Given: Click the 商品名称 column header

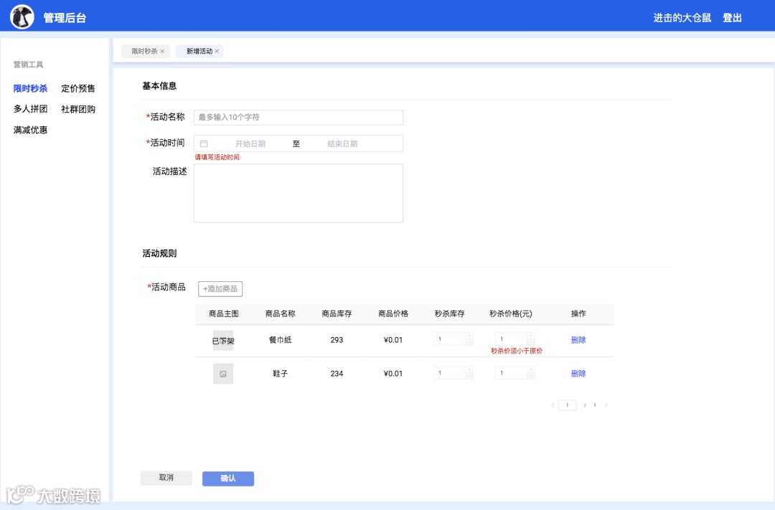Looking at the screenshot, I should [281, 313].
